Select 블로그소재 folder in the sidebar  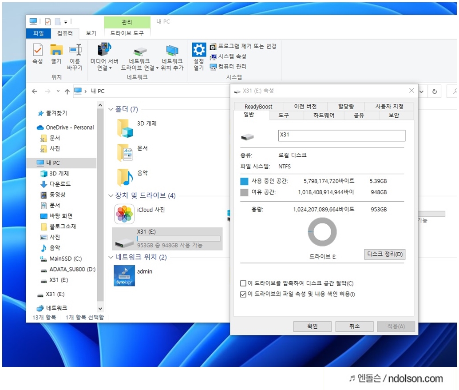58,227
